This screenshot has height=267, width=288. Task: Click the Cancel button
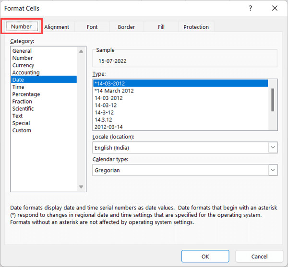coord(259,256)
